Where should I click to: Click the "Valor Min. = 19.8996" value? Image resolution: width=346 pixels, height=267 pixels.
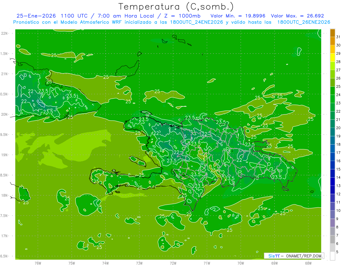pyautogui.click(x=238, y=16)
